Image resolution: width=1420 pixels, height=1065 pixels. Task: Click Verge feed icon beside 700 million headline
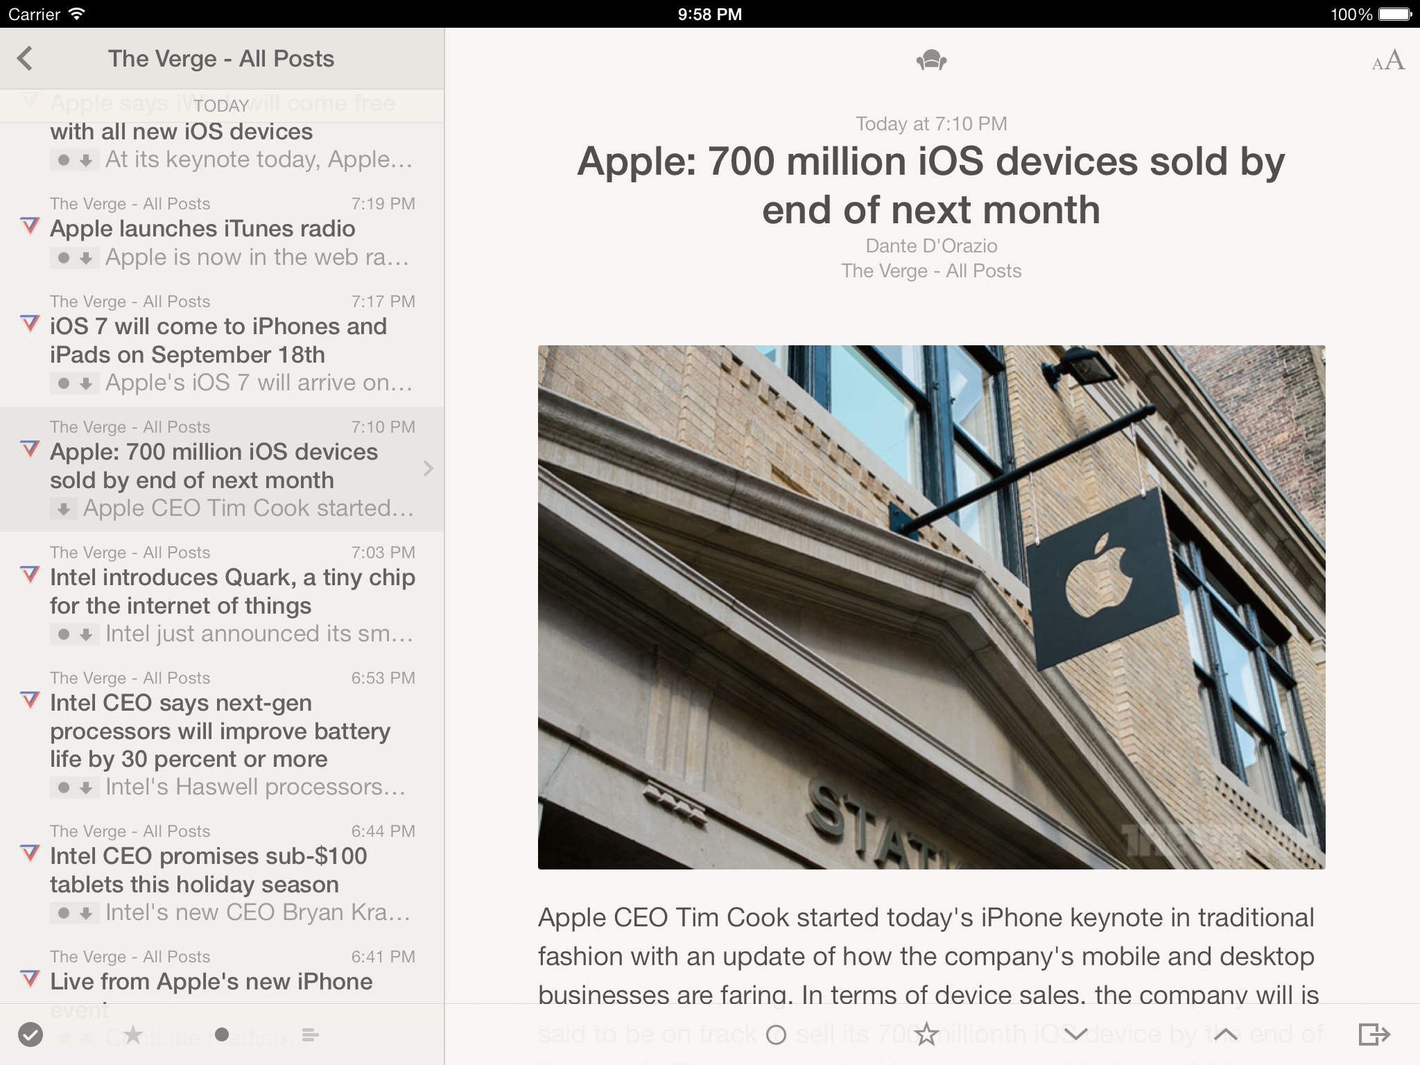pos(30,449)
